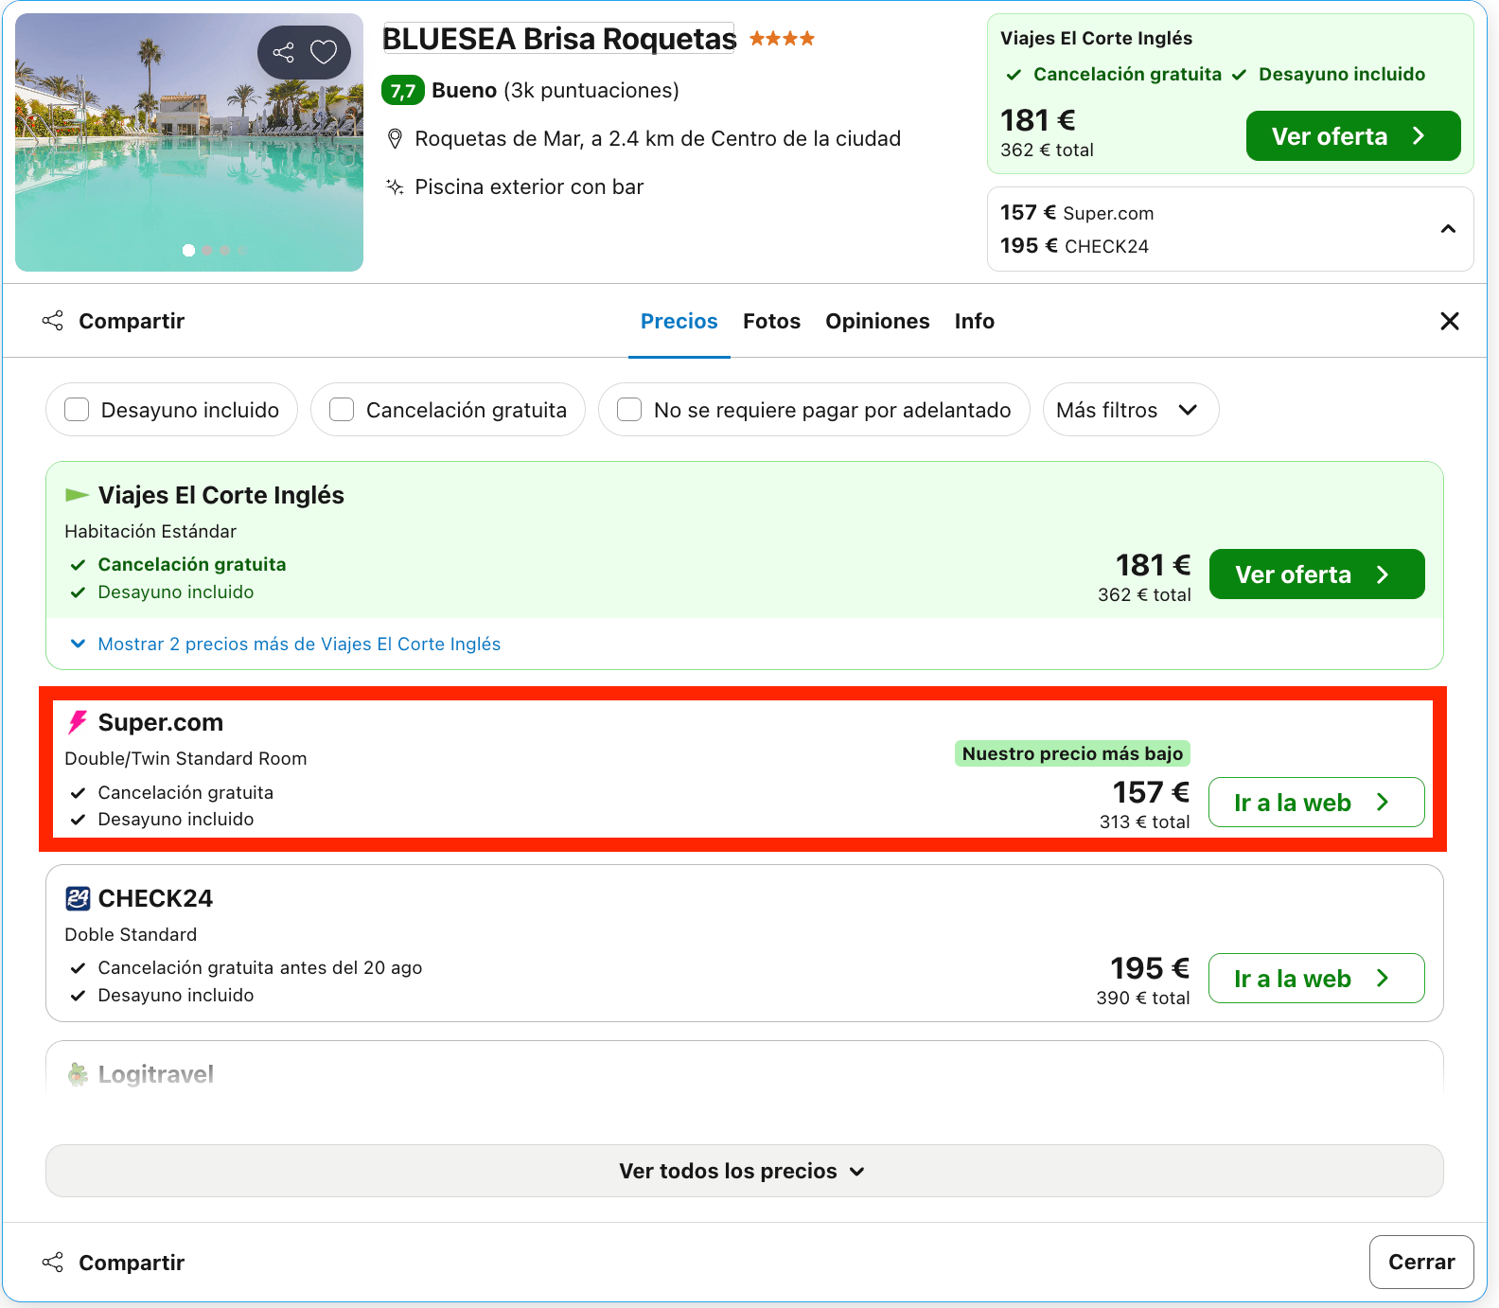This screenshot has width=1499, height=1308.
Task: Click the share icon on hotel photo
Action: (283, 52)
